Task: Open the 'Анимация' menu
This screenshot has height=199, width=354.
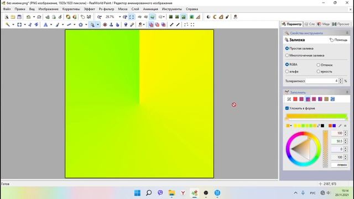Action: [150, 9]
